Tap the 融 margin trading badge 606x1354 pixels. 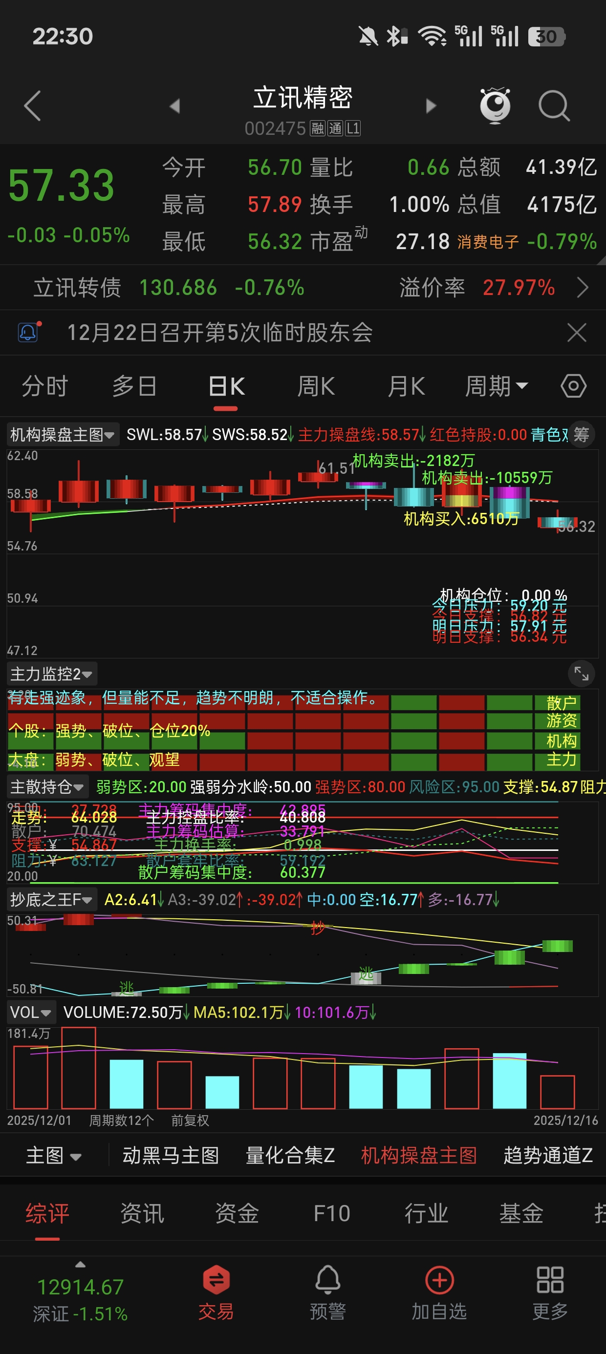pos(318,128)
